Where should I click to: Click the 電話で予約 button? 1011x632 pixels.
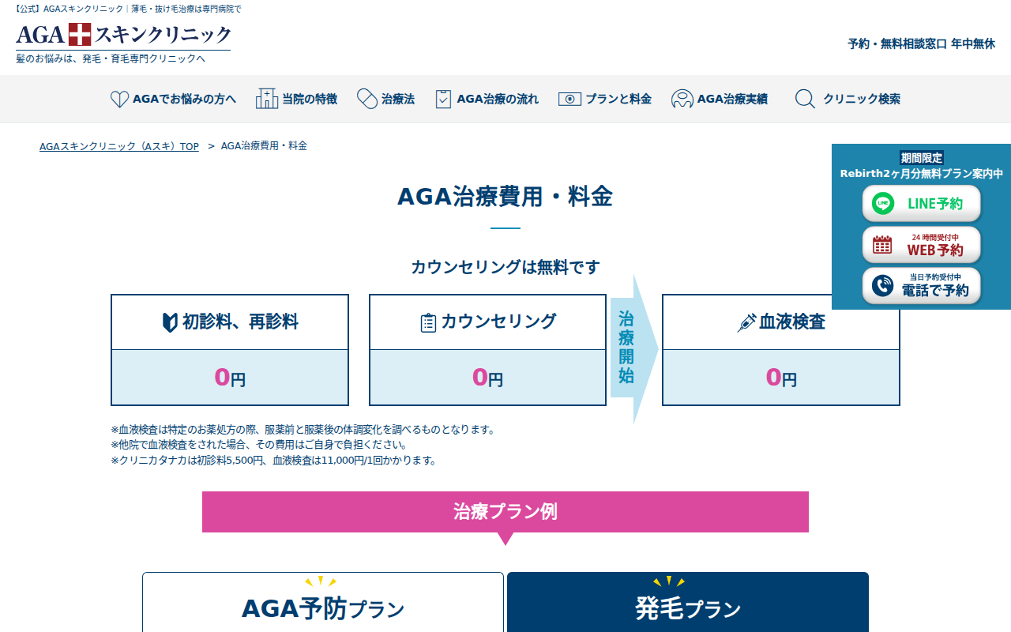[921, 285]
